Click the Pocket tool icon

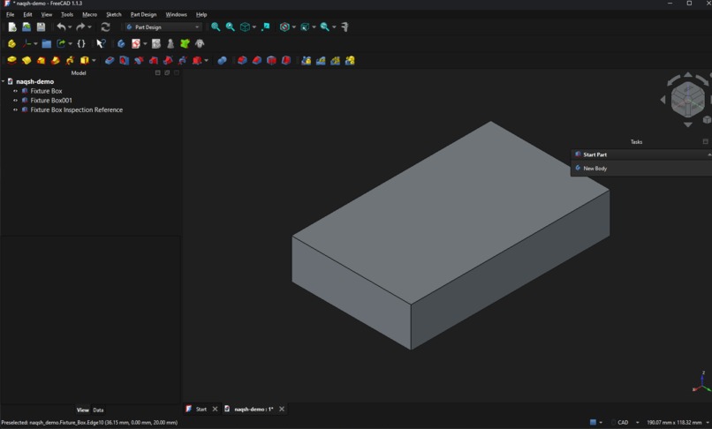coord(110,60)
